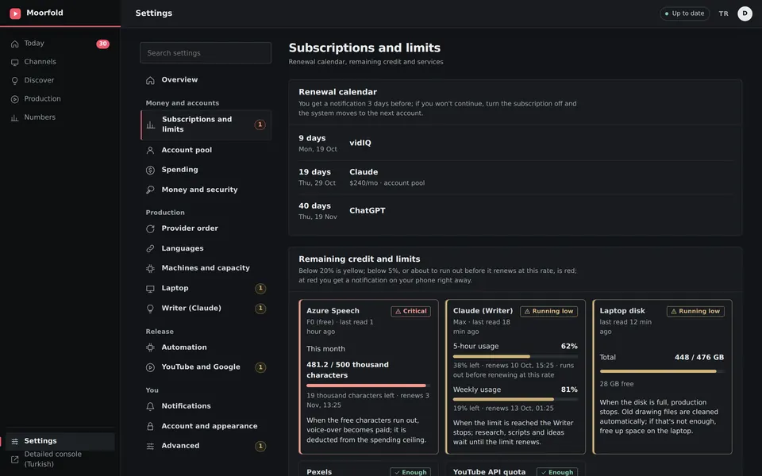The height and width of the screenshot is (476, 762).
Task: Go to Channels in the sidebar
Action: coord(60,62)
